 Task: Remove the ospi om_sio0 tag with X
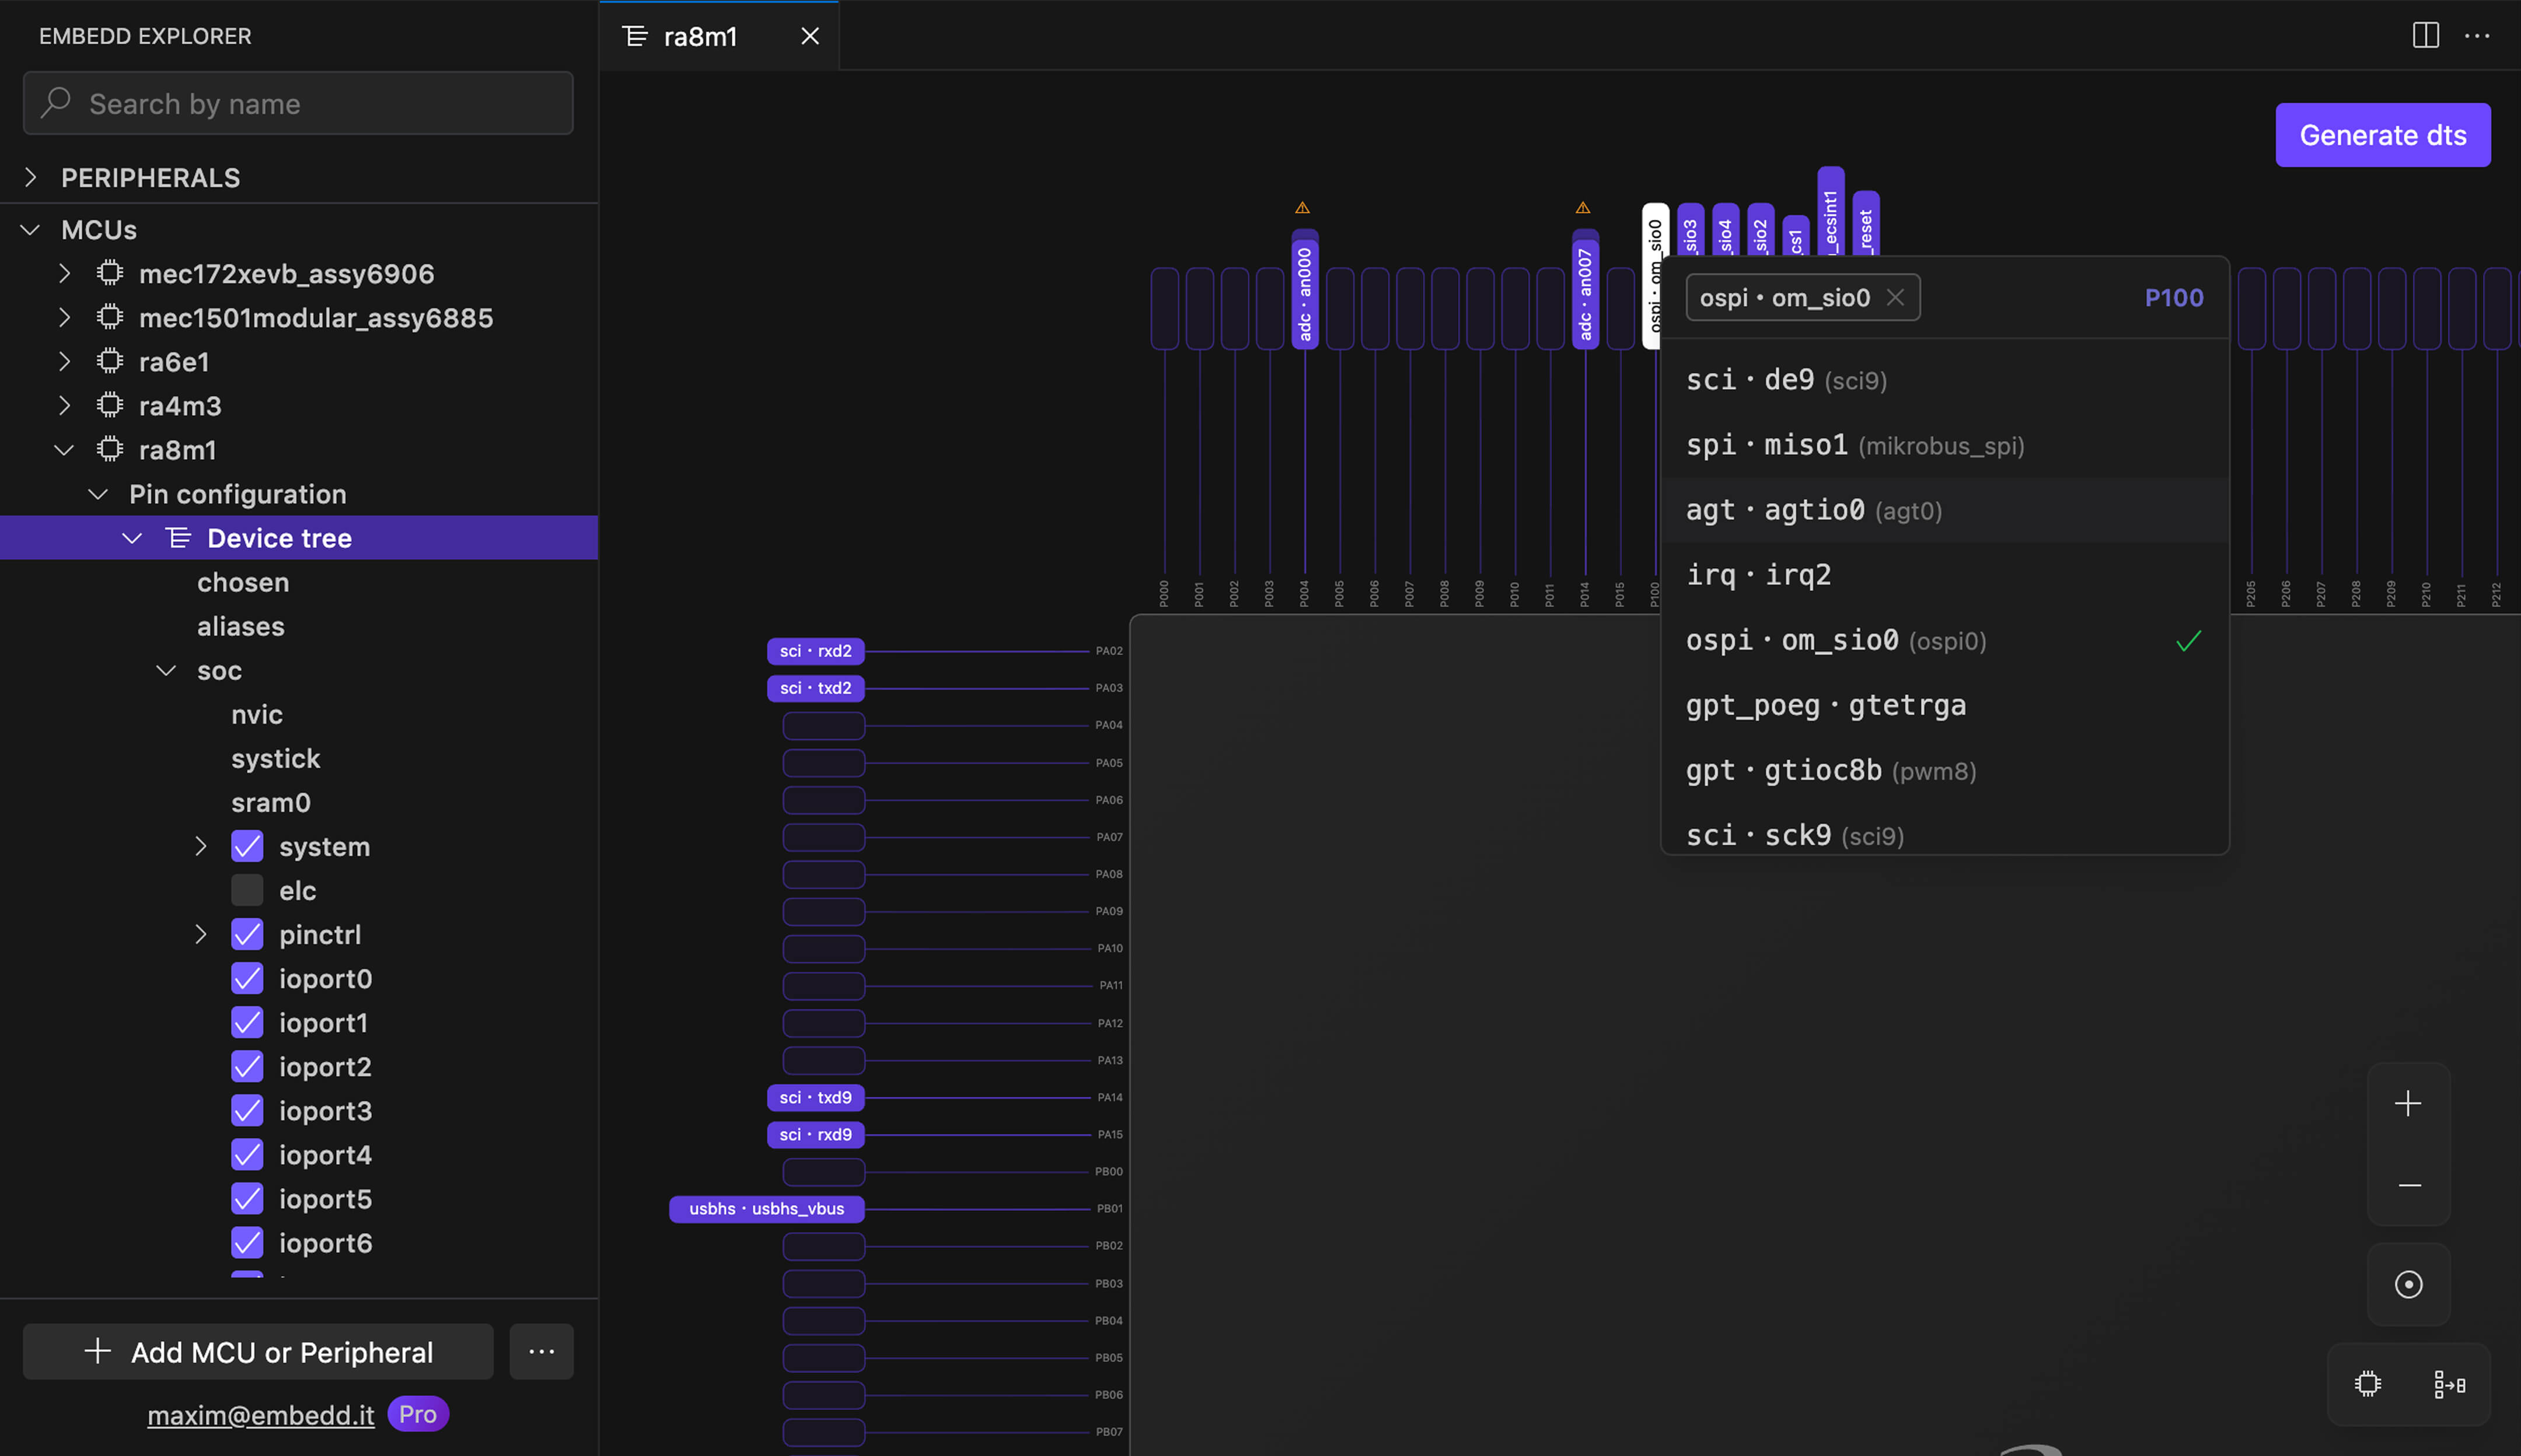point(1895,298)
